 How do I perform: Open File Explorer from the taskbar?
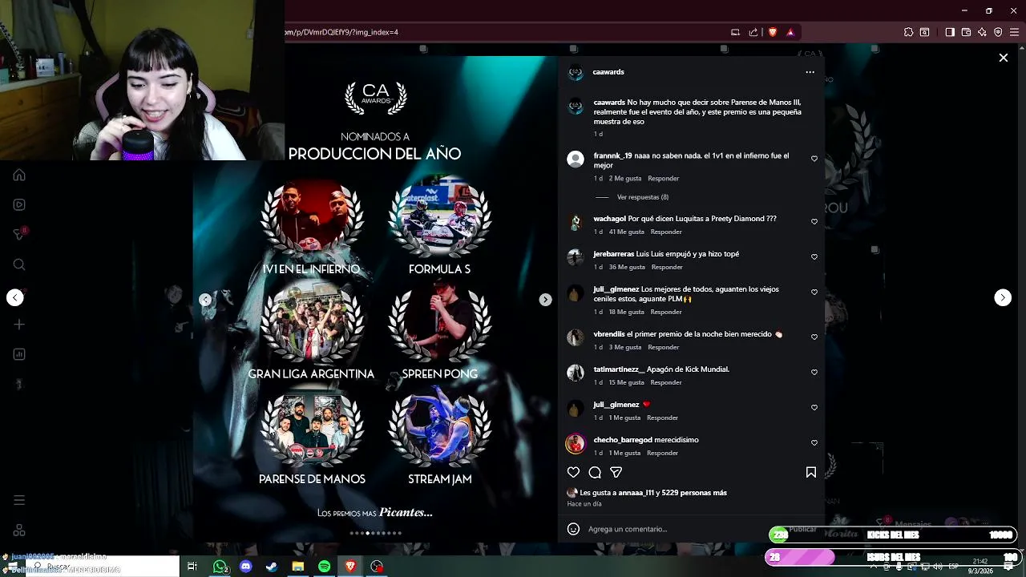pos(298,567)
